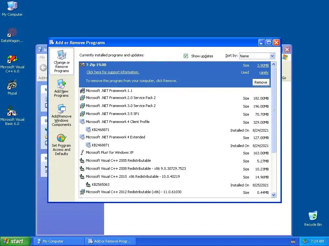Screen dimensions: 329x246
Task: Select Microsoft .NET Framework 4 Client Profile
Action: click(x=175, y=122)
